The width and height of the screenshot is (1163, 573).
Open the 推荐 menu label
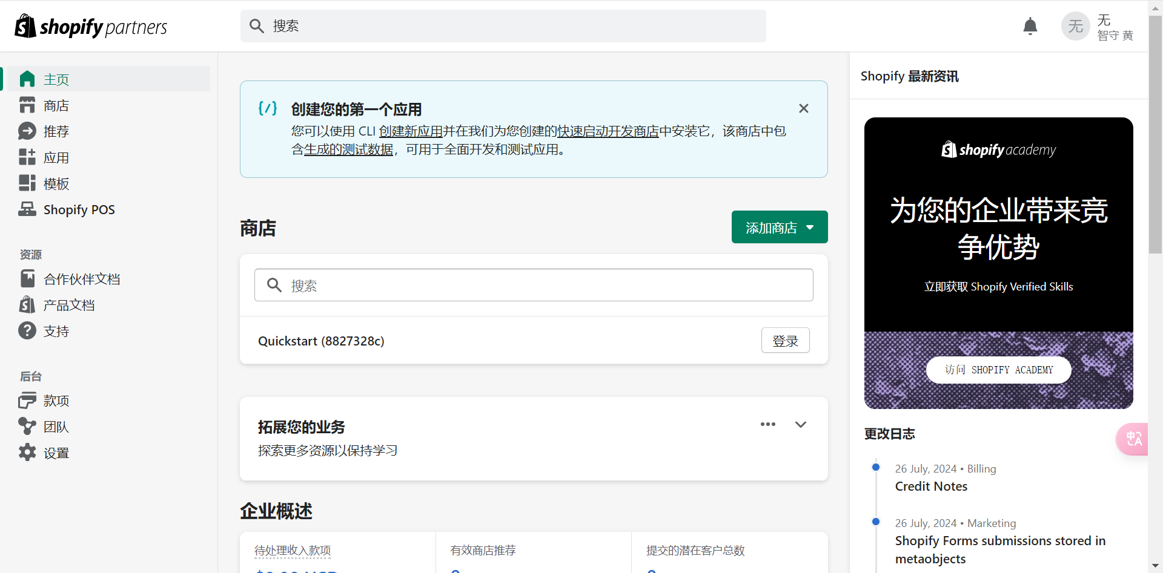click(x=56, y=131)
